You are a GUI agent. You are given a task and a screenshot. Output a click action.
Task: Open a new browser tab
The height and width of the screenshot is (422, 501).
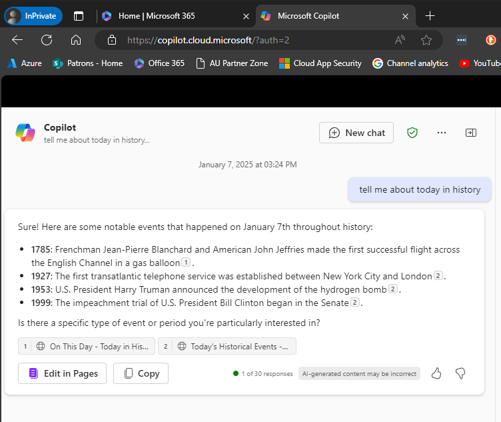tap(430, 15)
